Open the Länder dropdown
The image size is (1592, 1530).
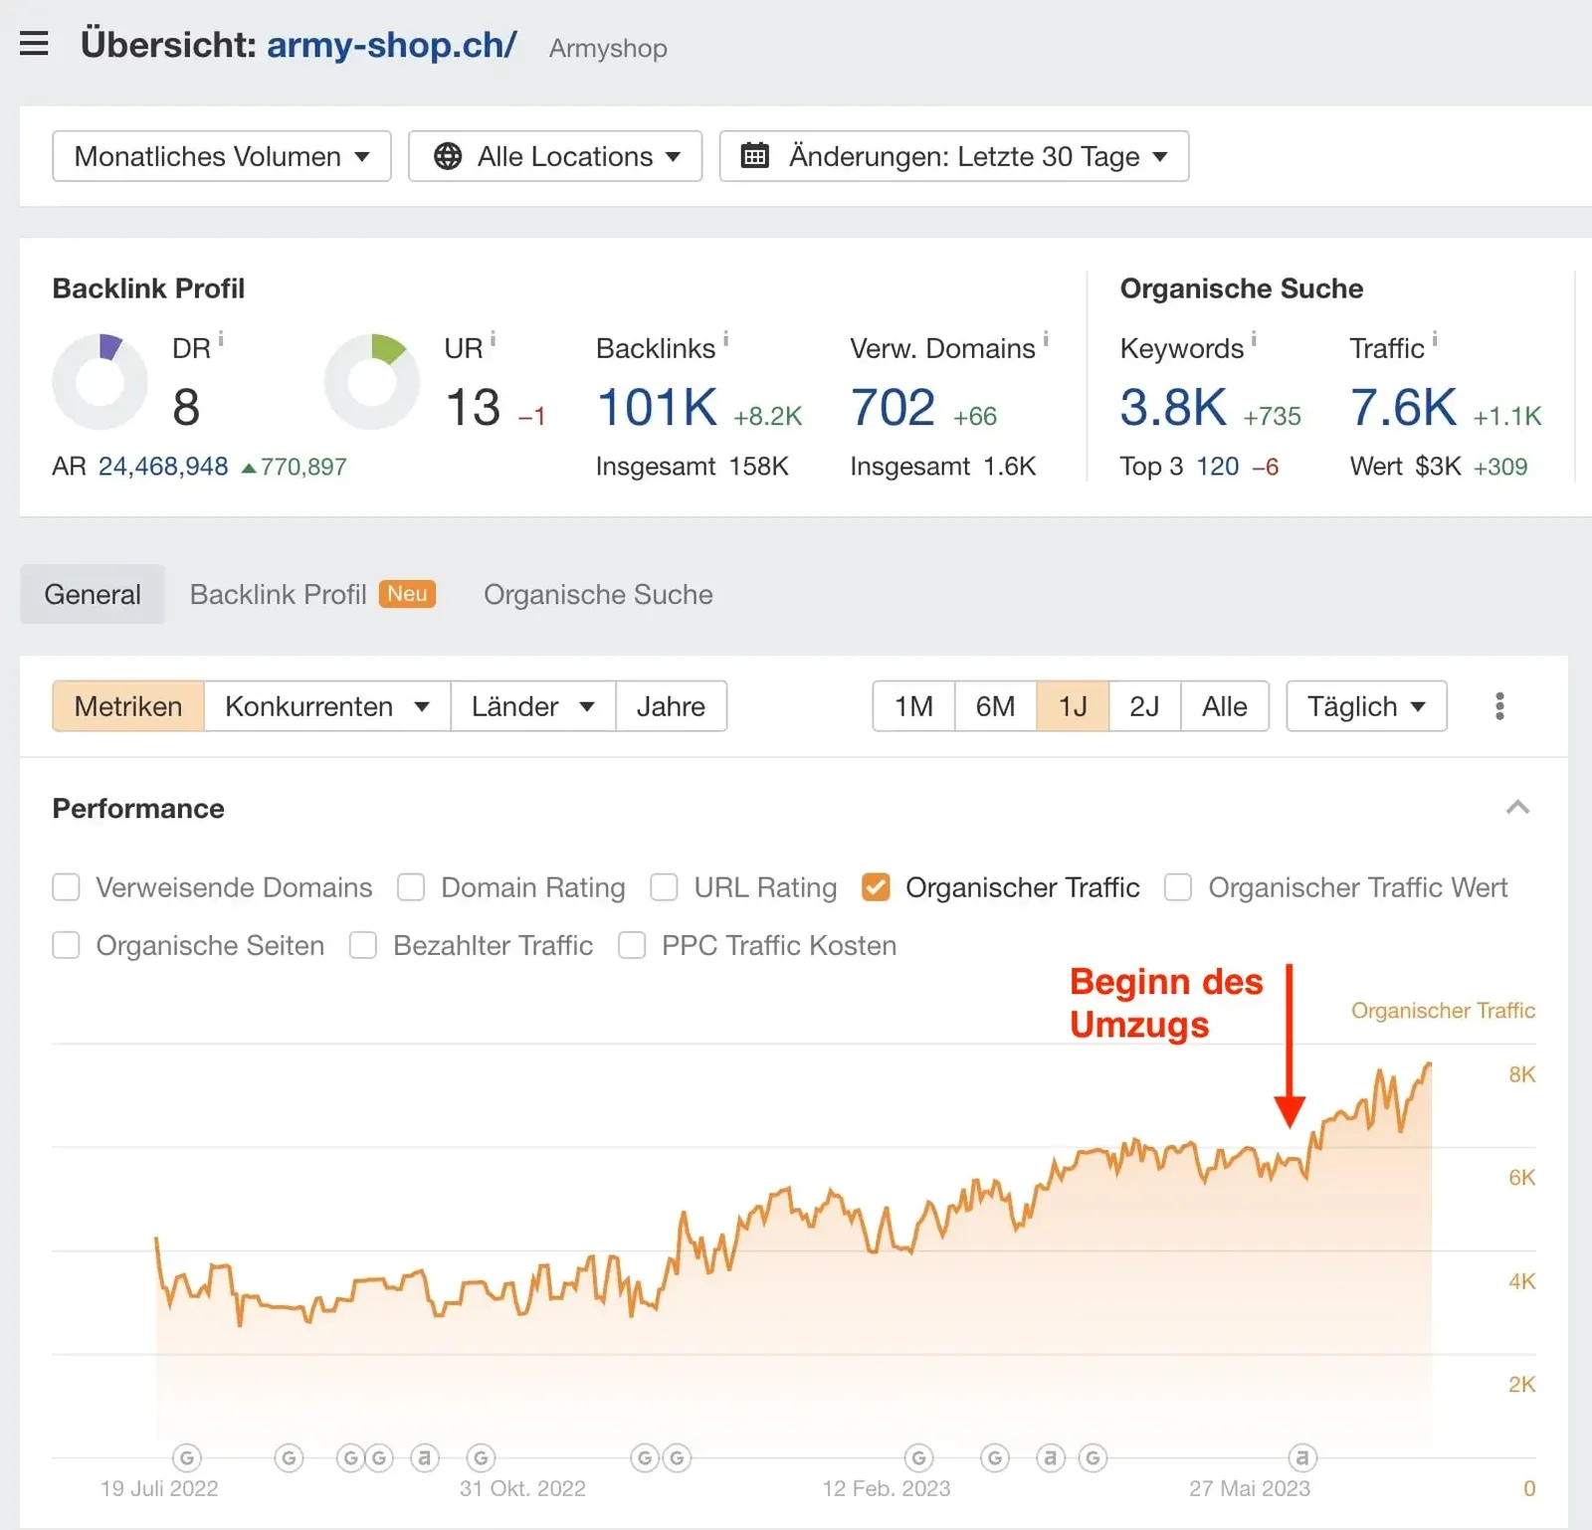[533, 706]
